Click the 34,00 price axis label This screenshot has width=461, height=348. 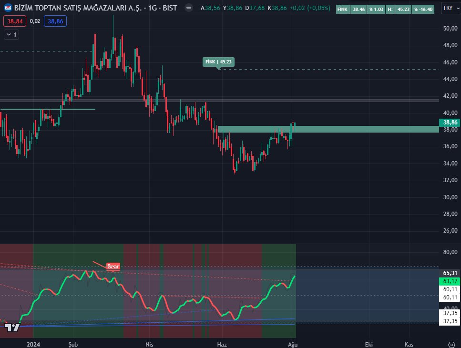tap(450, 164)
